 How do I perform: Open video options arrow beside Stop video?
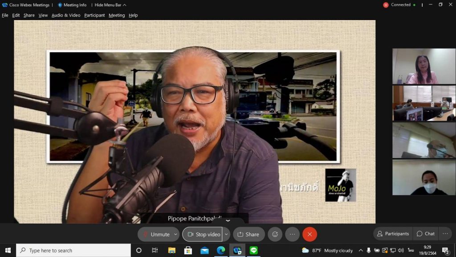click(x=226, y=234)
